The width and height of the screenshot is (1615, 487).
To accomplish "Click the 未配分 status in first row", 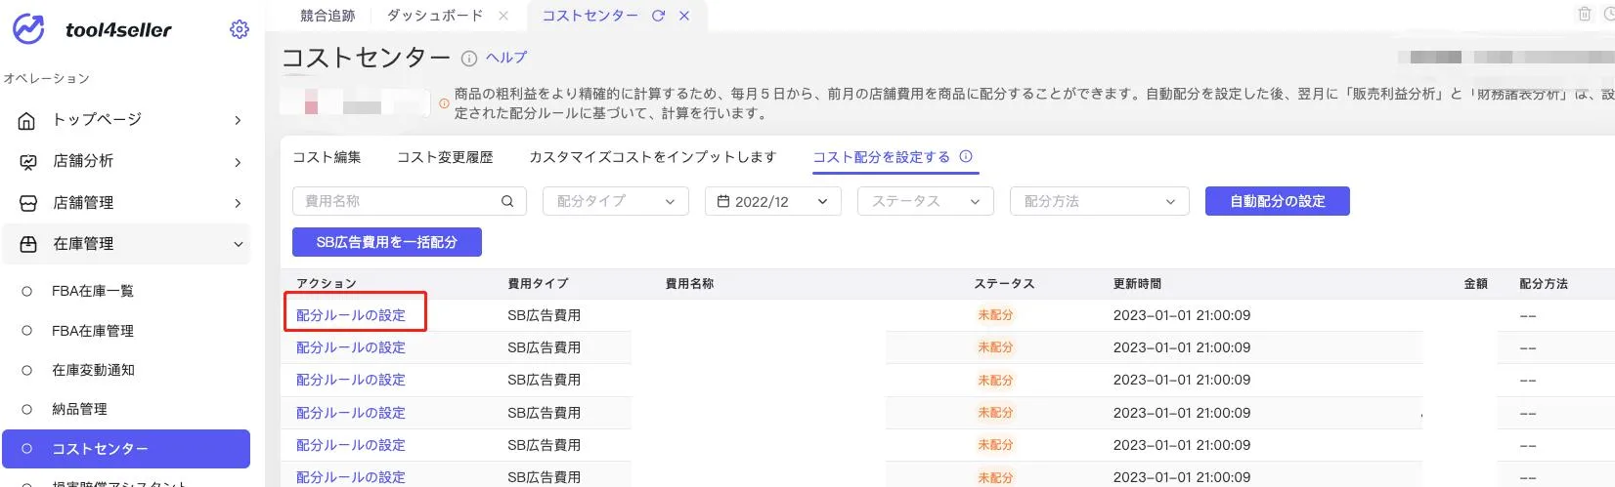I will click(995, 315).
